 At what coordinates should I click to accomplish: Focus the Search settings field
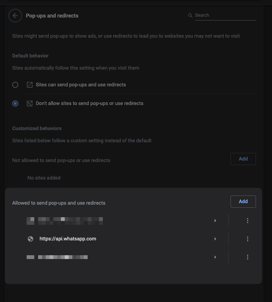225,16
